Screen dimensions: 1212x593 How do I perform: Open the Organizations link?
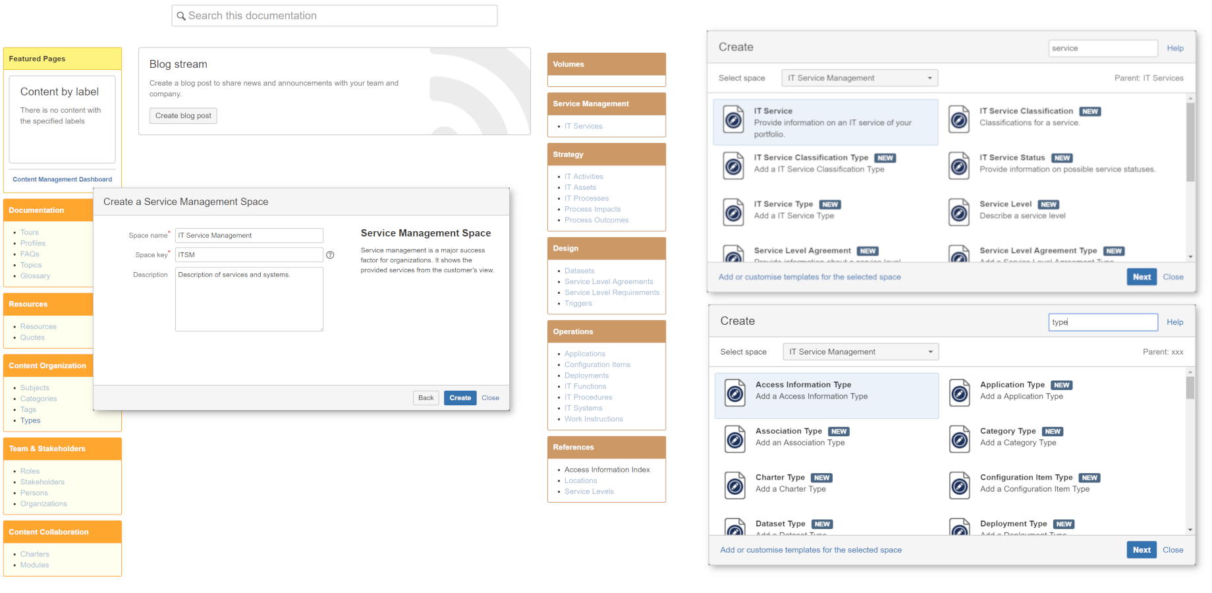[x=43, y=504]
